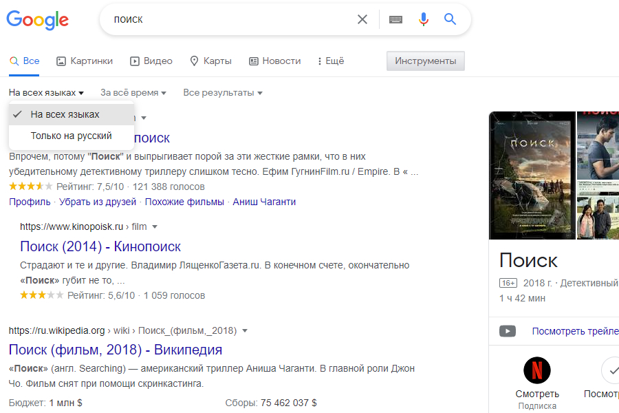Start voice search with microphone icon

[x=424, y=19]
